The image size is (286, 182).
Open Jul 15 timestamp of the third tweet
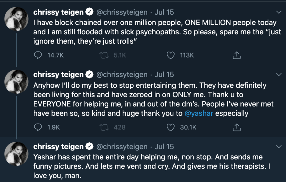[x=164, y=147]
